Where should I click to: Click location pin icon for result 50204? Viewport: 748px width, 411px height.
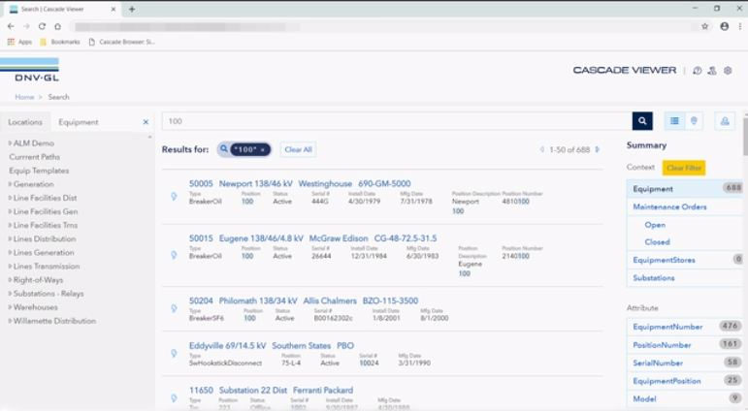[x=174, y=308]
